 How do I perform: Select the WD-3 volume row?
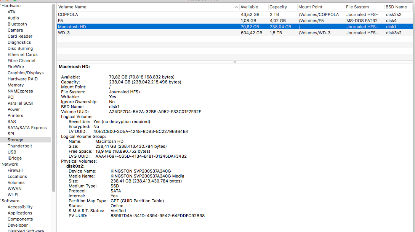pos(234,33)
